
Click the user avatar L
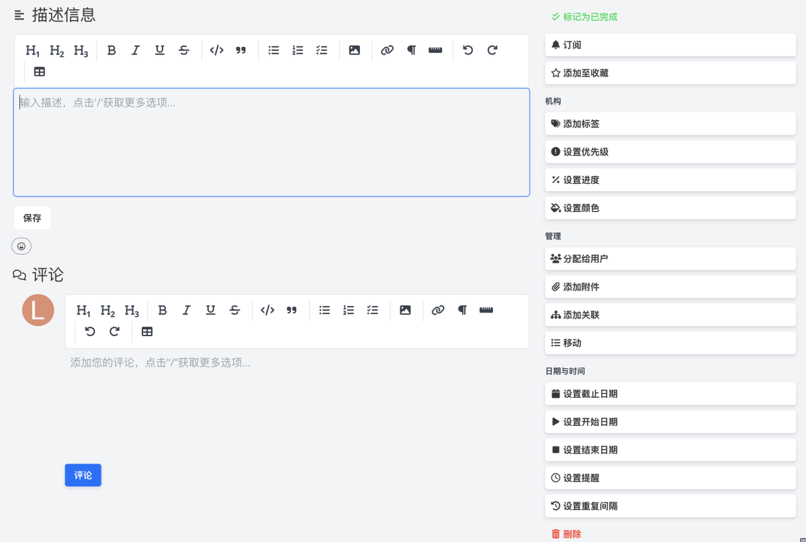38,310
